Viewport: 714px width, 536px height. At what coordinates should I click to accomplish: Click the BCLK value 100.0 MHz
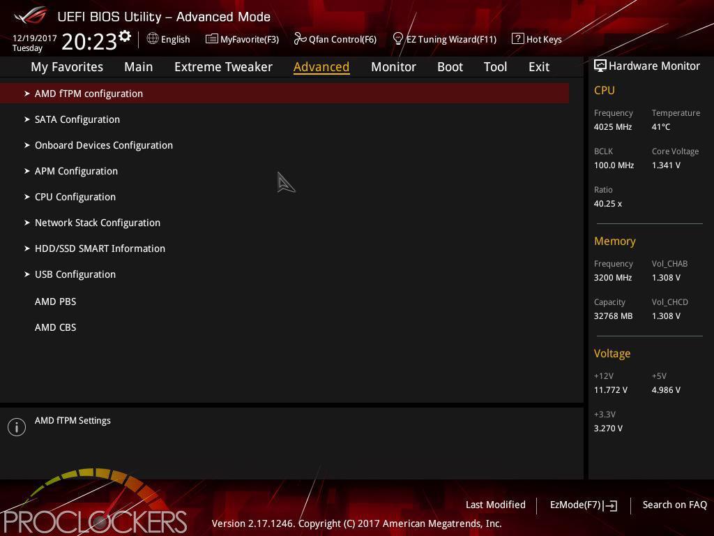(x=614, y=165)
